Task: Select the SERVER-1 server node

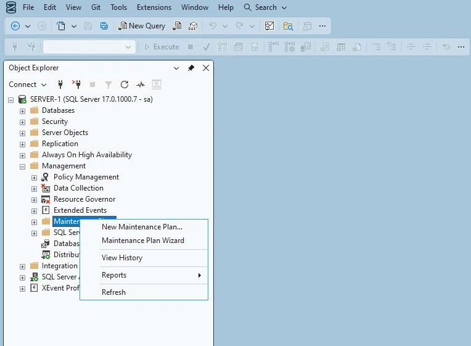Action: (91, 99)
